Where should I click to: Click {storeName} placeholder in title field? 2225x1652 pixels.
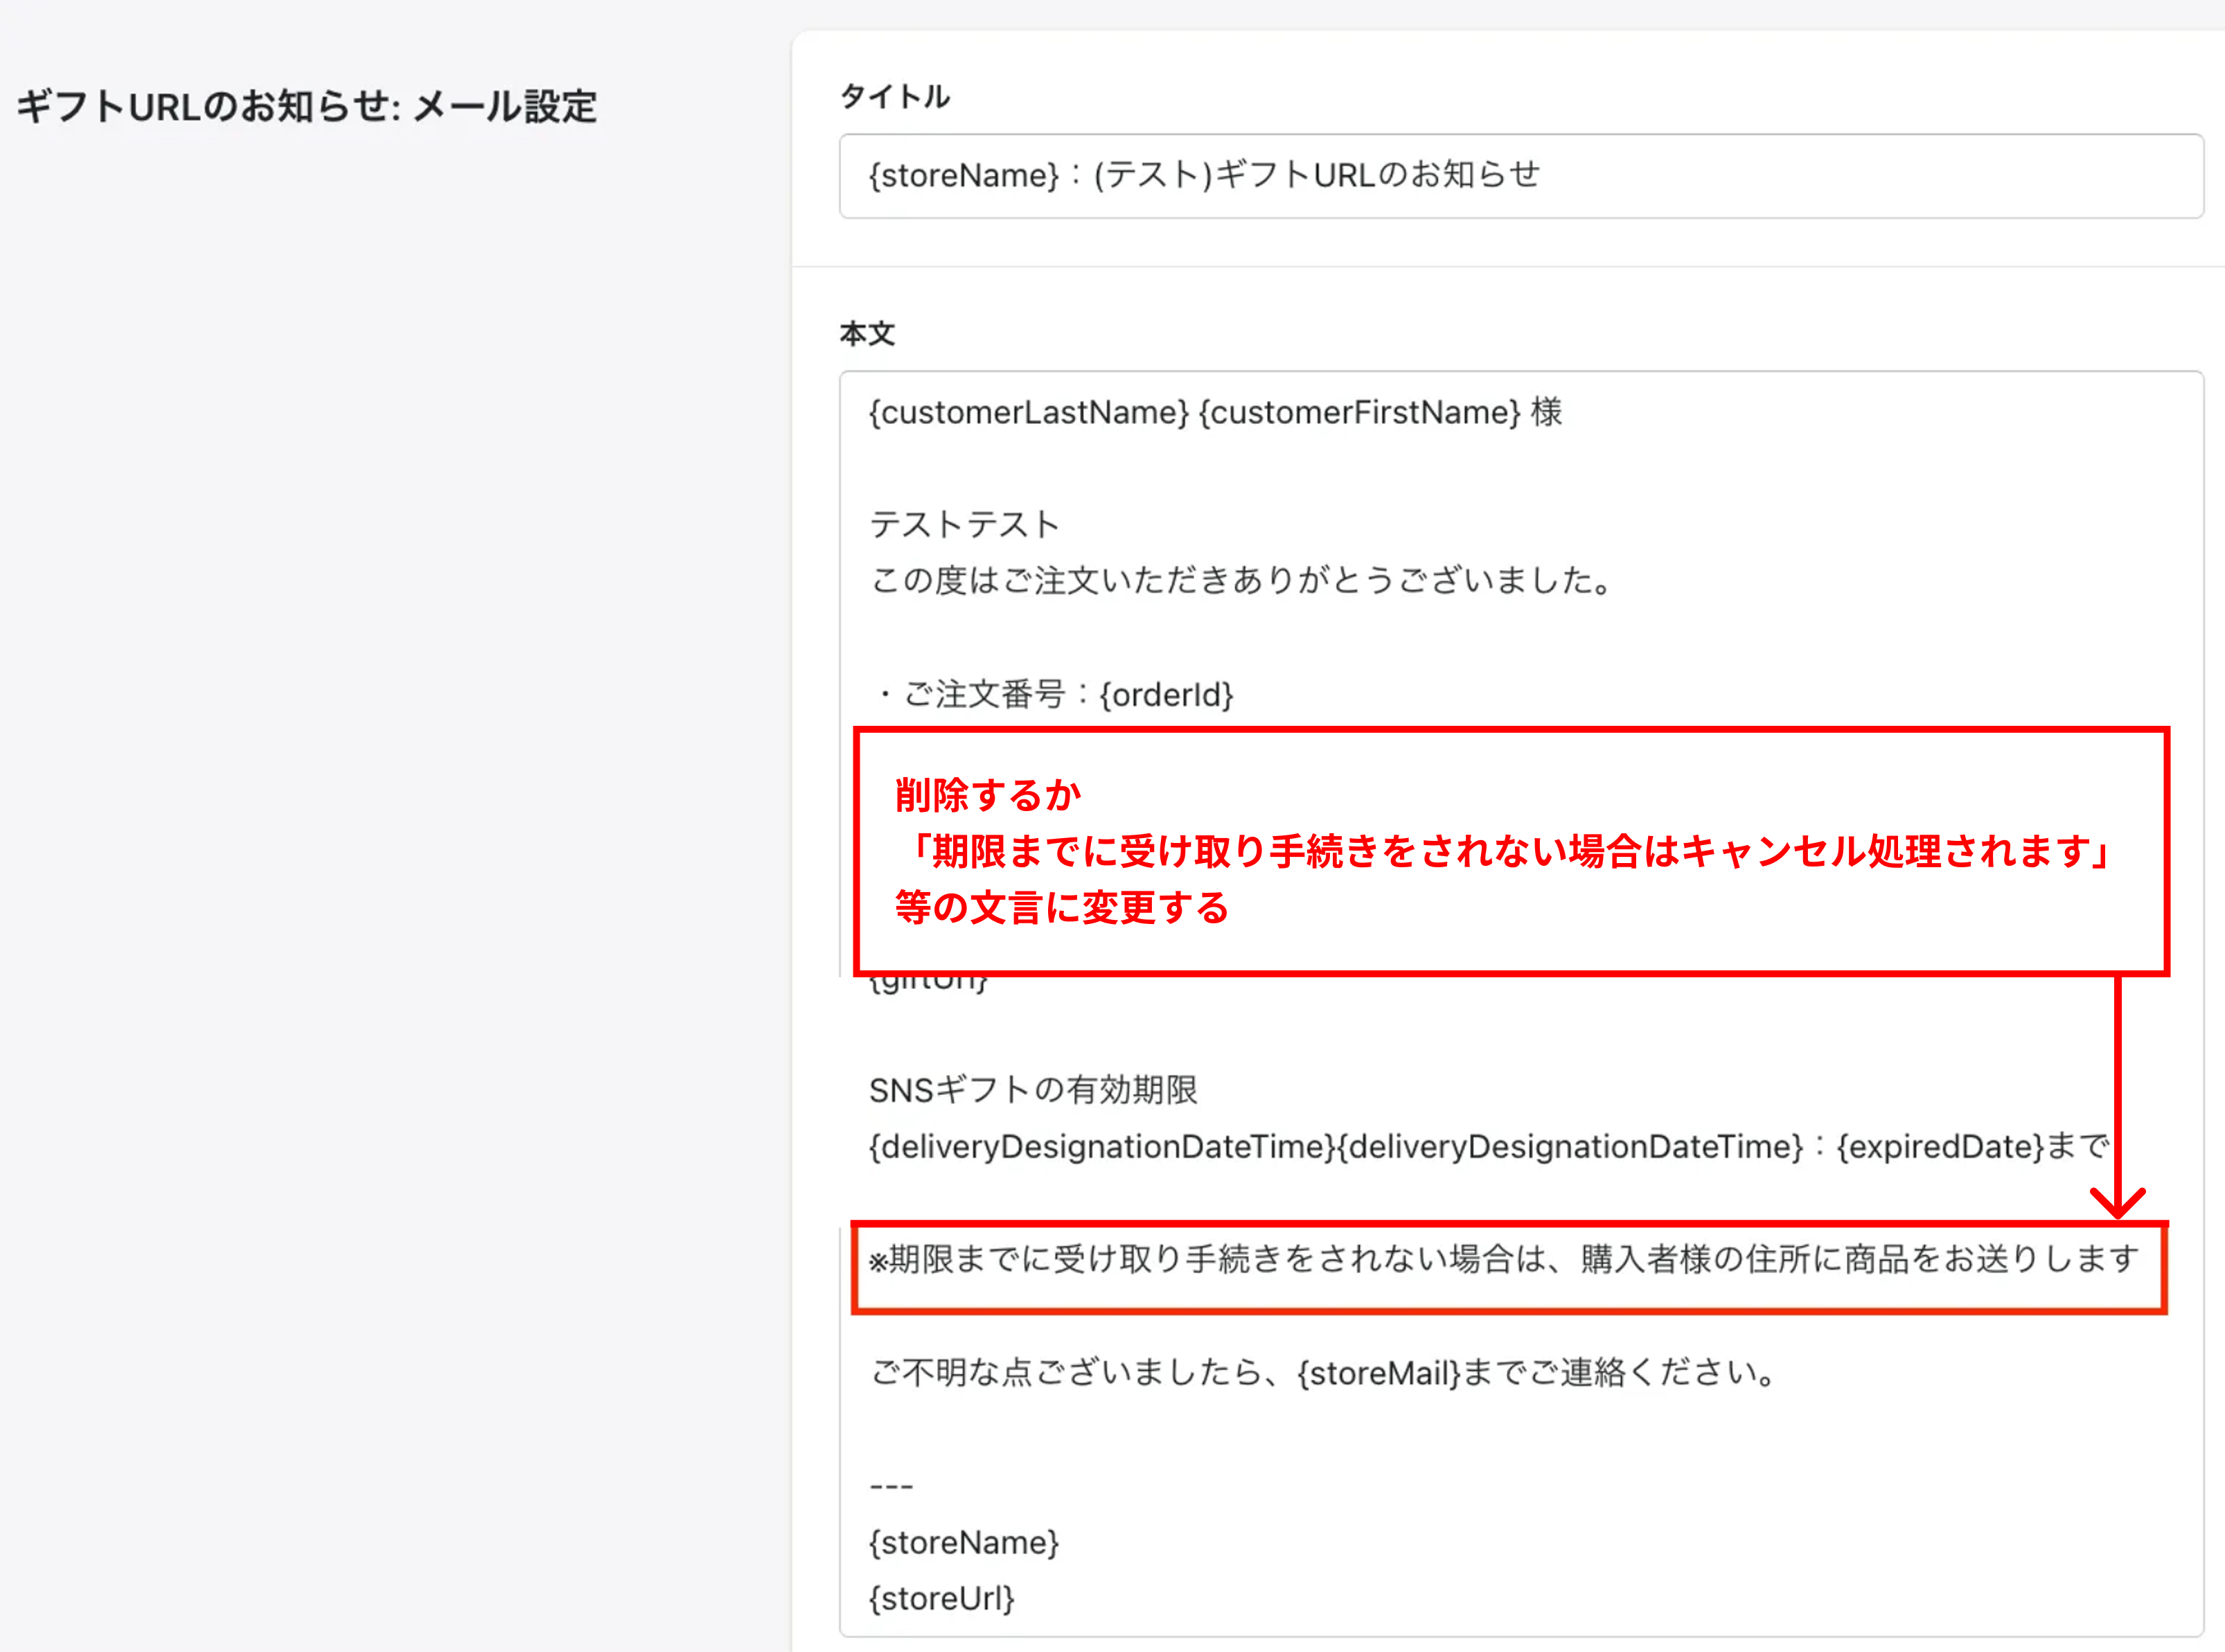coord(963,176)
